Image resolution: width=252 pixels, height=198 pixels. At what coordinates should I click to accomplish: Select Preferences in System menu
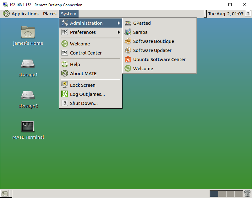pyautogui.click(x=90, y=32)
